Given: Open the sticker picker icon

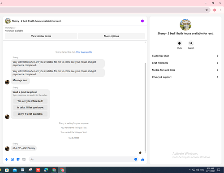Looking at the screenshot, I should coord(18,159).
